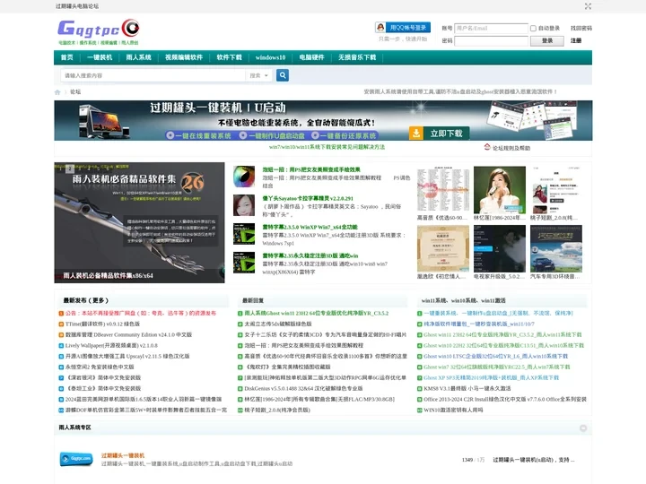Image resolution: width=646 pixels, height=484 pixels.
Task: Open the last post 过期罐头一键装机(u启动)，支持
Action: coord(534,460)
